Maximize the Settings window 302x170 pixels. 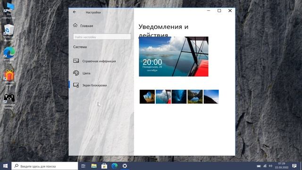[x=219, y=10]
